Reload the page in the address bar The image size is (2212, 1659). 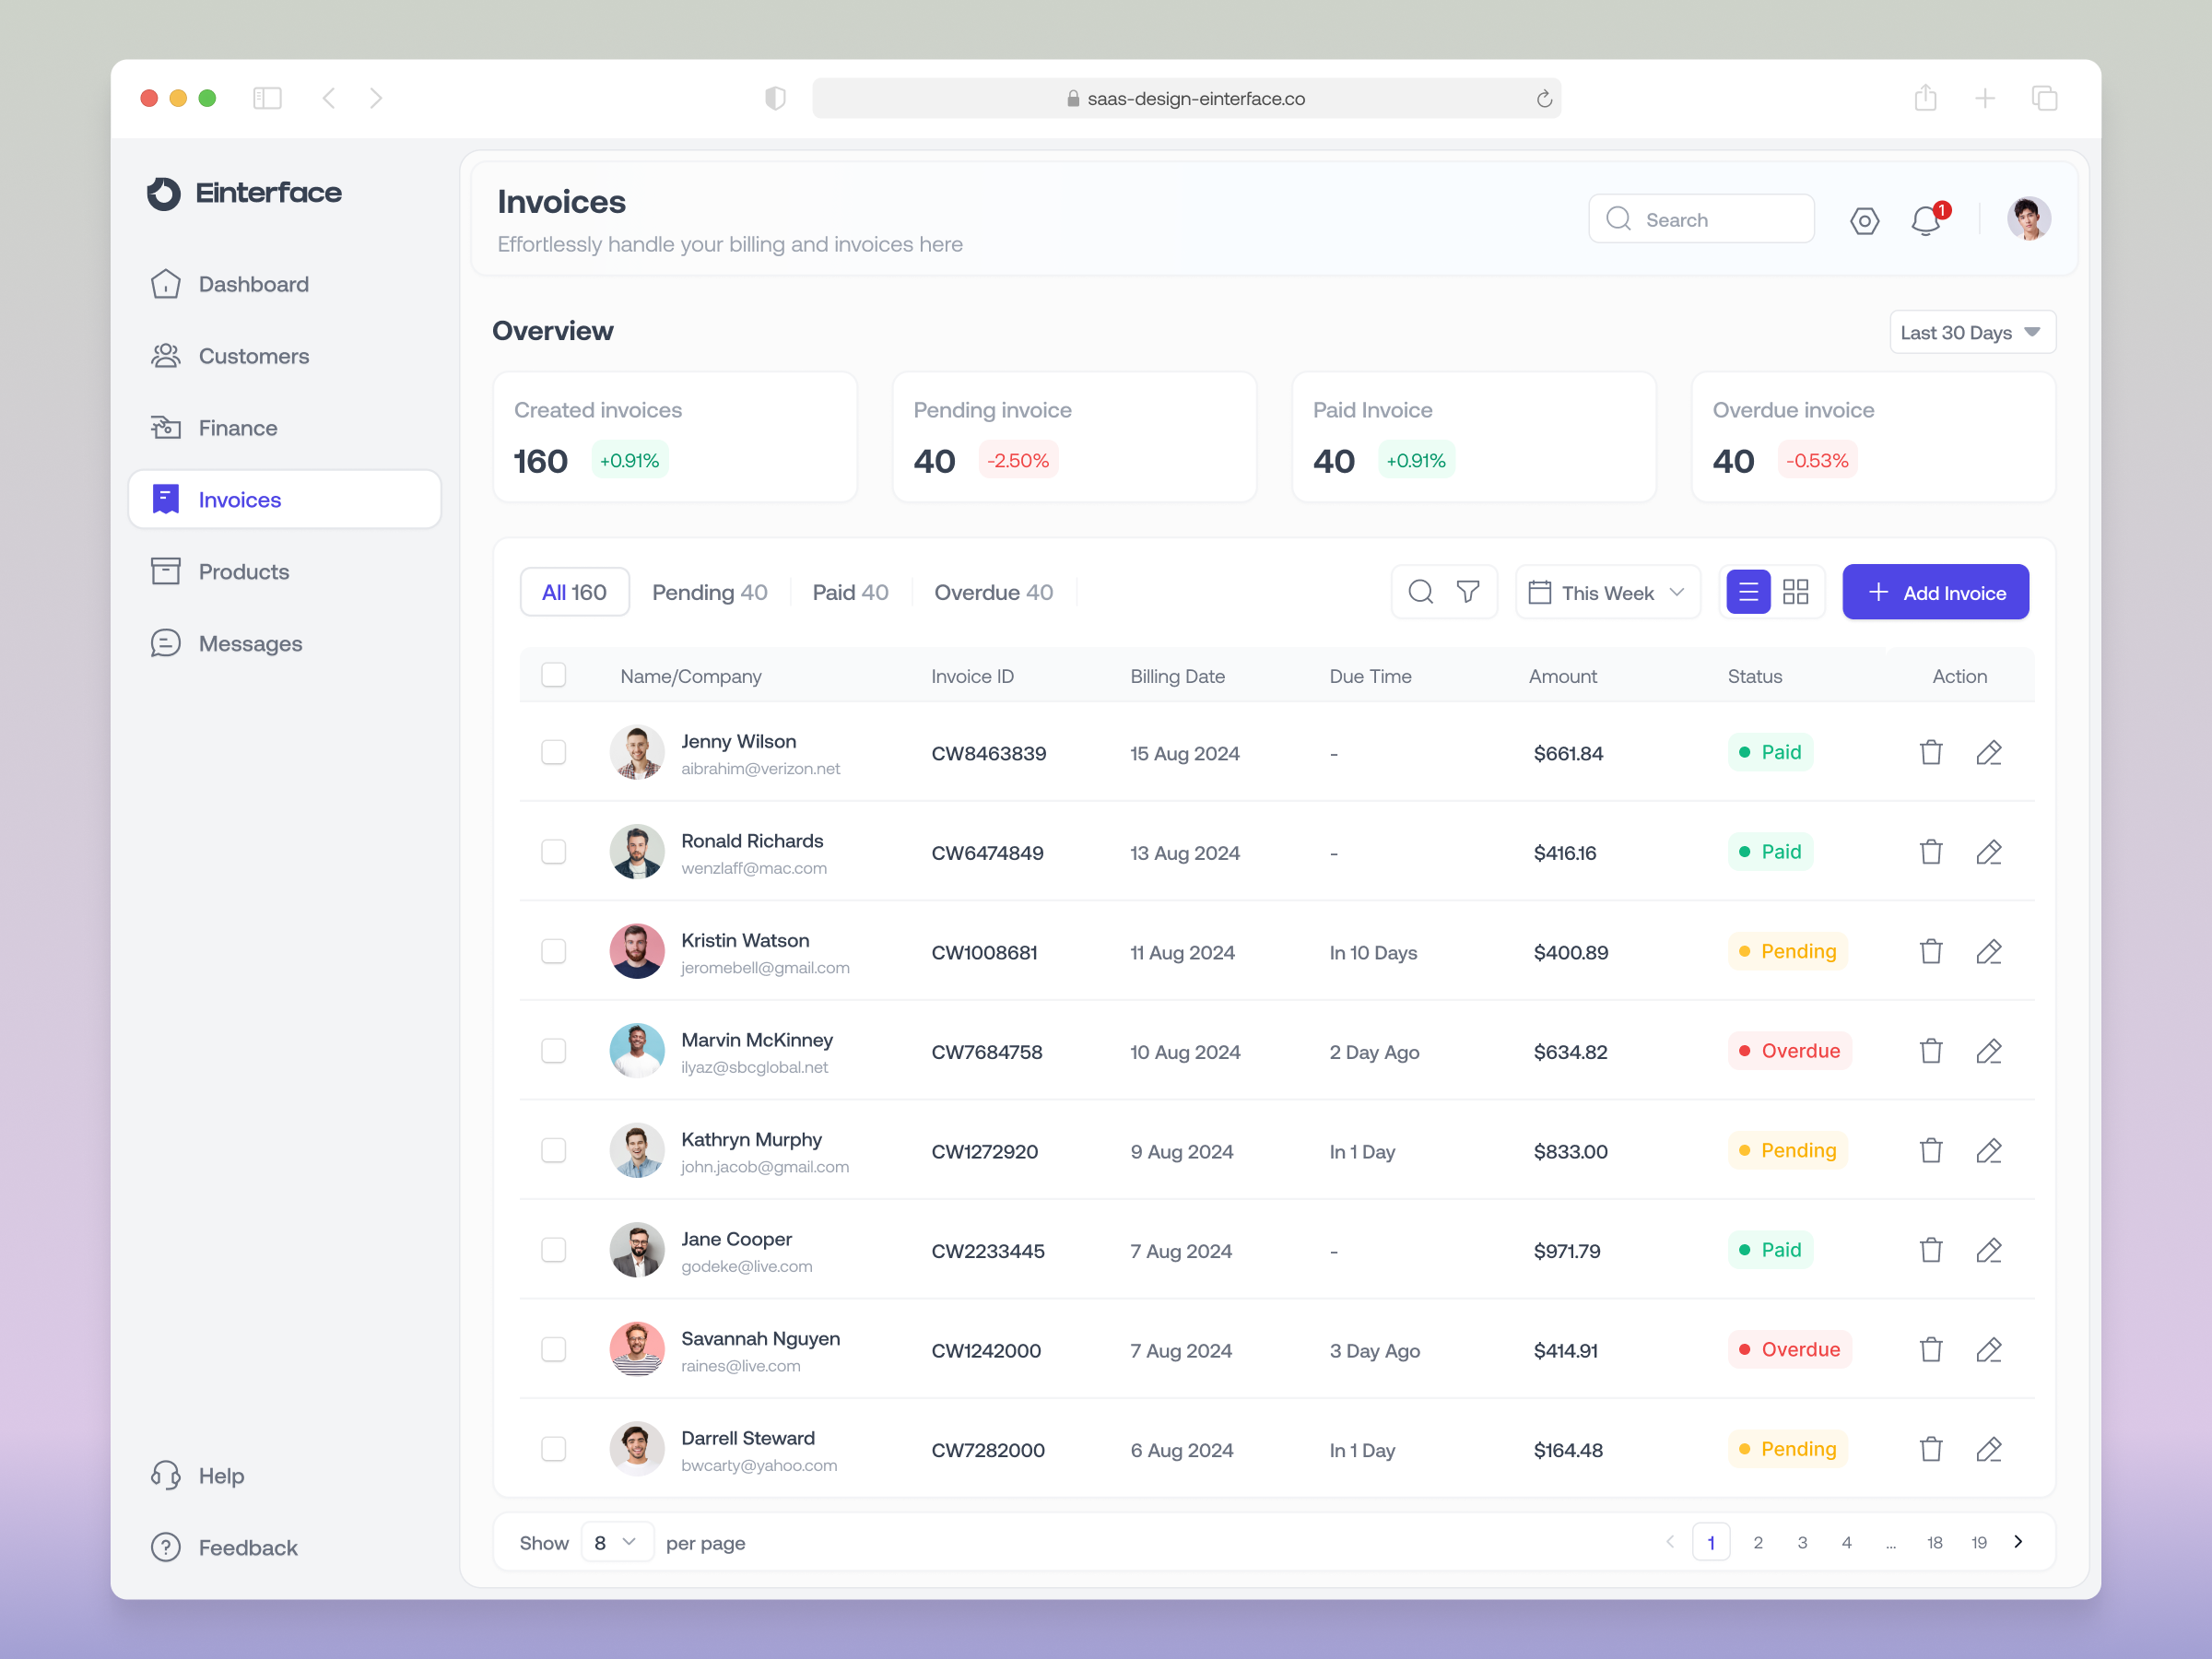point(1544,98)
